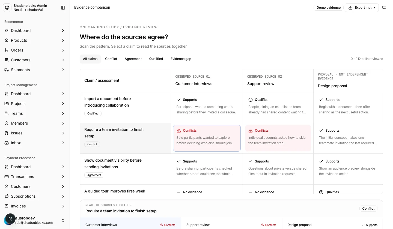Click the Teams people icon

pos(7,113)
